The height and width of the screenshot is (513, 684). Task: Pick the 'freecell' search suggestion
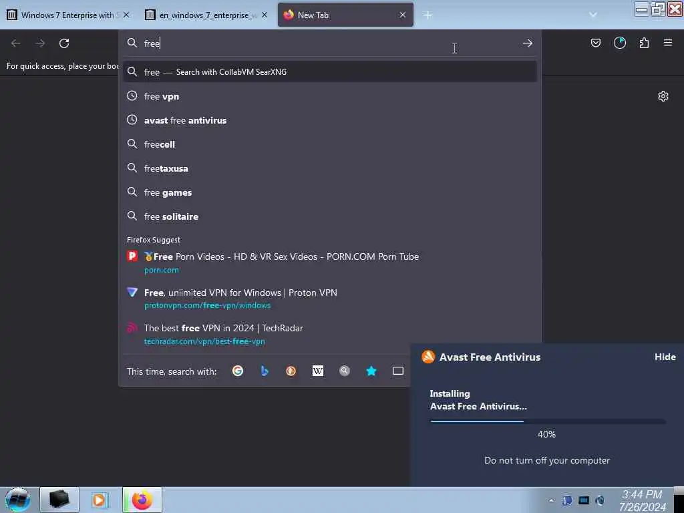pos(330,144)
